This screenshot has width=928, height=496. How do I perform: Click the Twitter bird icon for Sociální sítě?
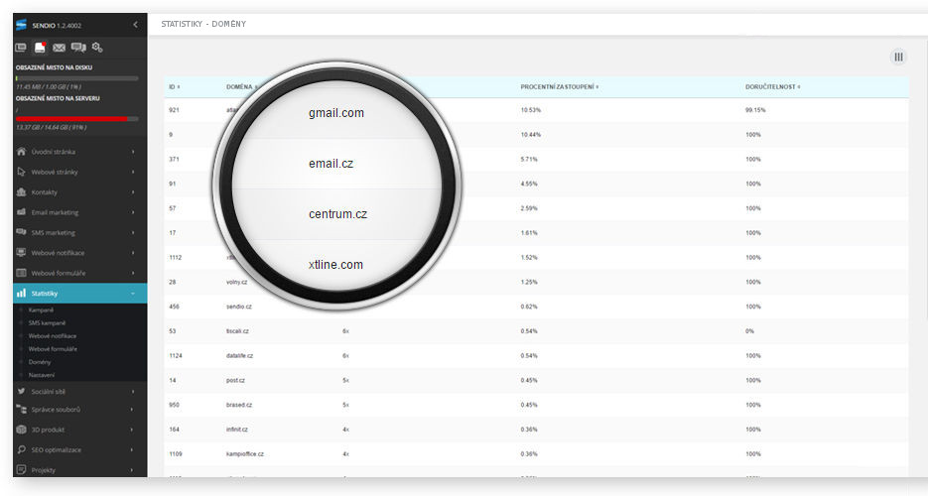pos(21,392)
